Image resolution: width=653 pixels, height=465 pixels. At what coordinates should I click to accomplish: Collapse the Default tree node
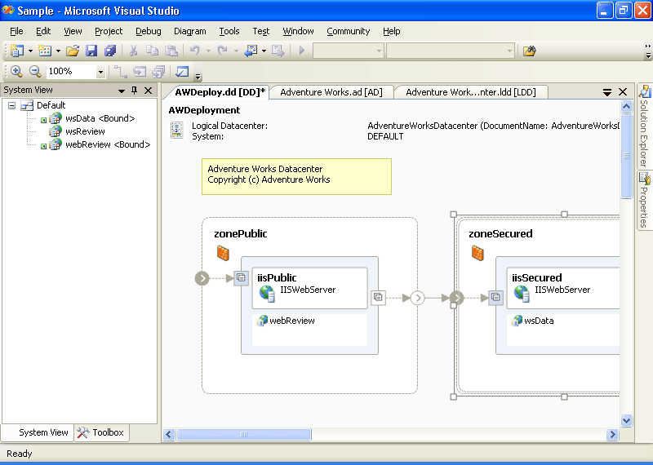point(12,105)
